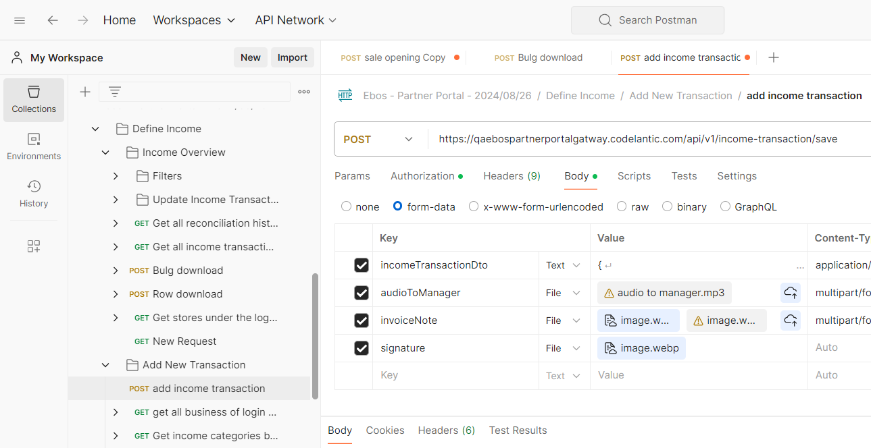871x448 pixels.
Task: Collapse the Add New Transaction folder chevron
Action: click(x=105, y=365)
